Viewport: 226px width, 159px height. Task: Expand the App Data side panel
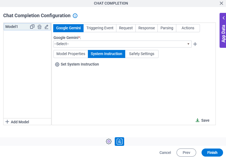pyautogui.click(x=223, y=30)
